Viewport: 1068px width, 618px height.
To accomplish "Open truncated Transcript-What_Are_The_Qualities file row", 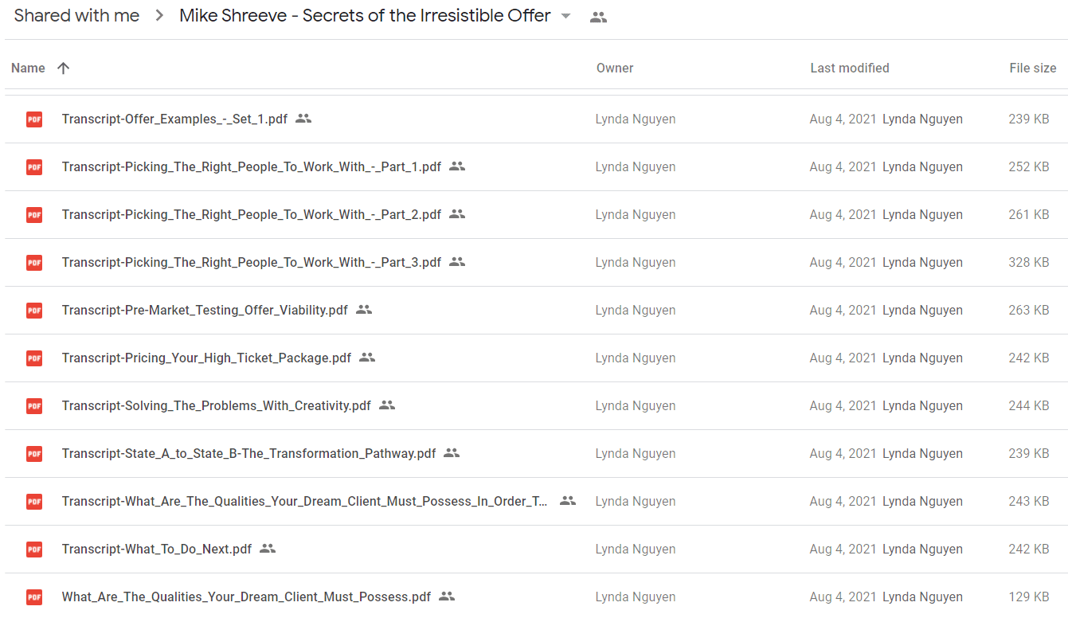I will [x=536, y=502].
